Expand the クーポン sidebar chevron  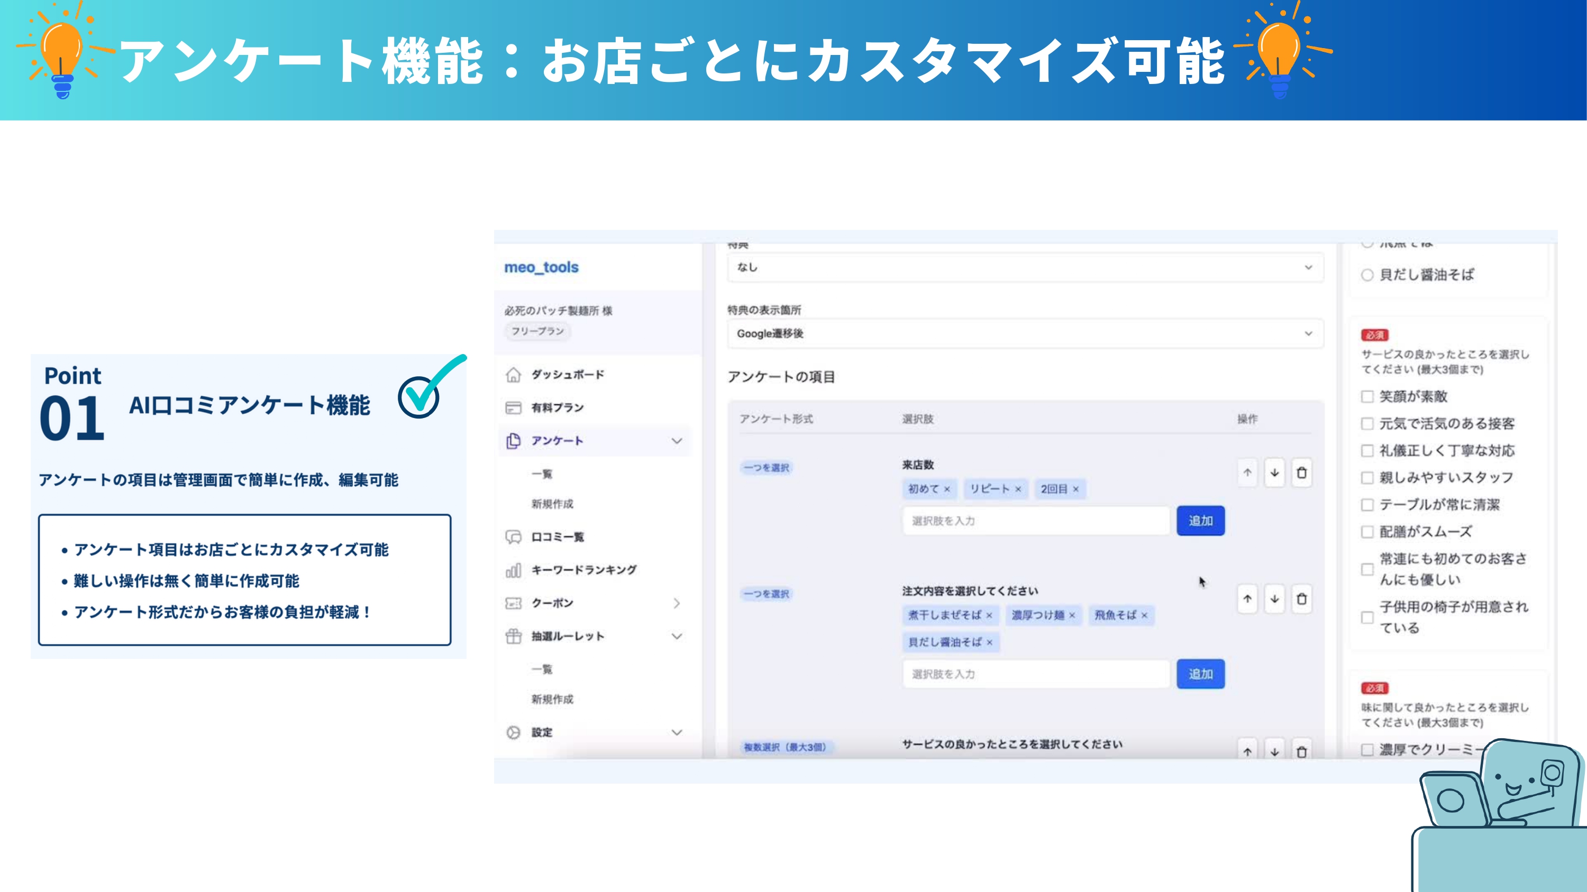pyautogui.click(x=677, y=603)
